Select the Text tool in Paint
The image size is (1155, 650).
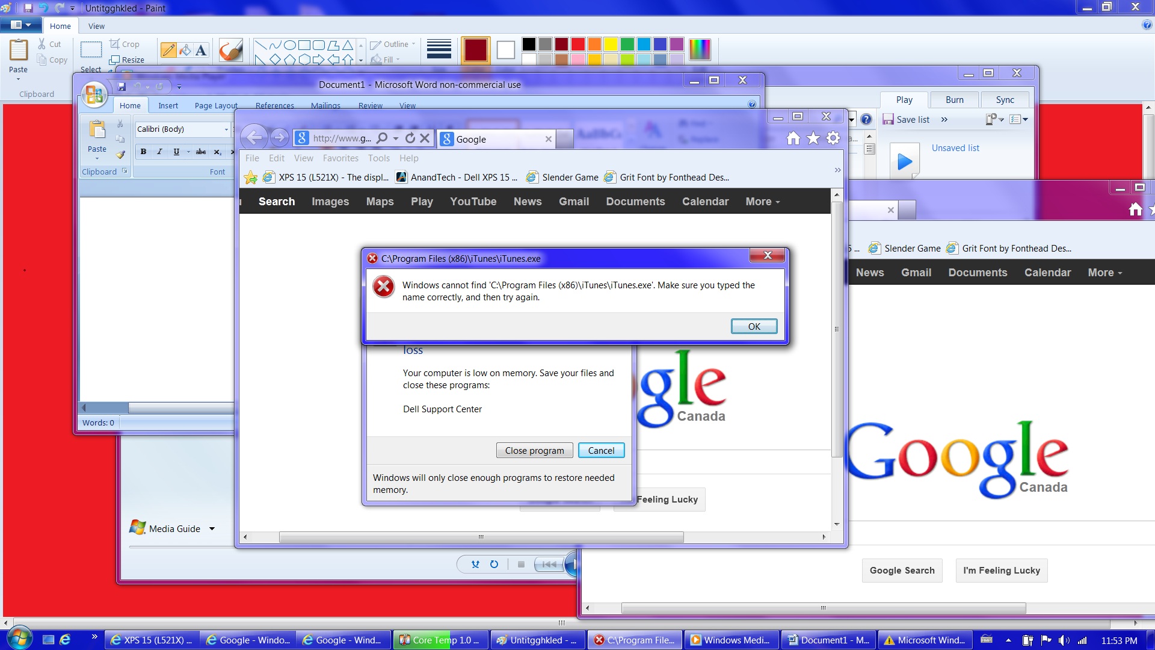tap(201, 51)
